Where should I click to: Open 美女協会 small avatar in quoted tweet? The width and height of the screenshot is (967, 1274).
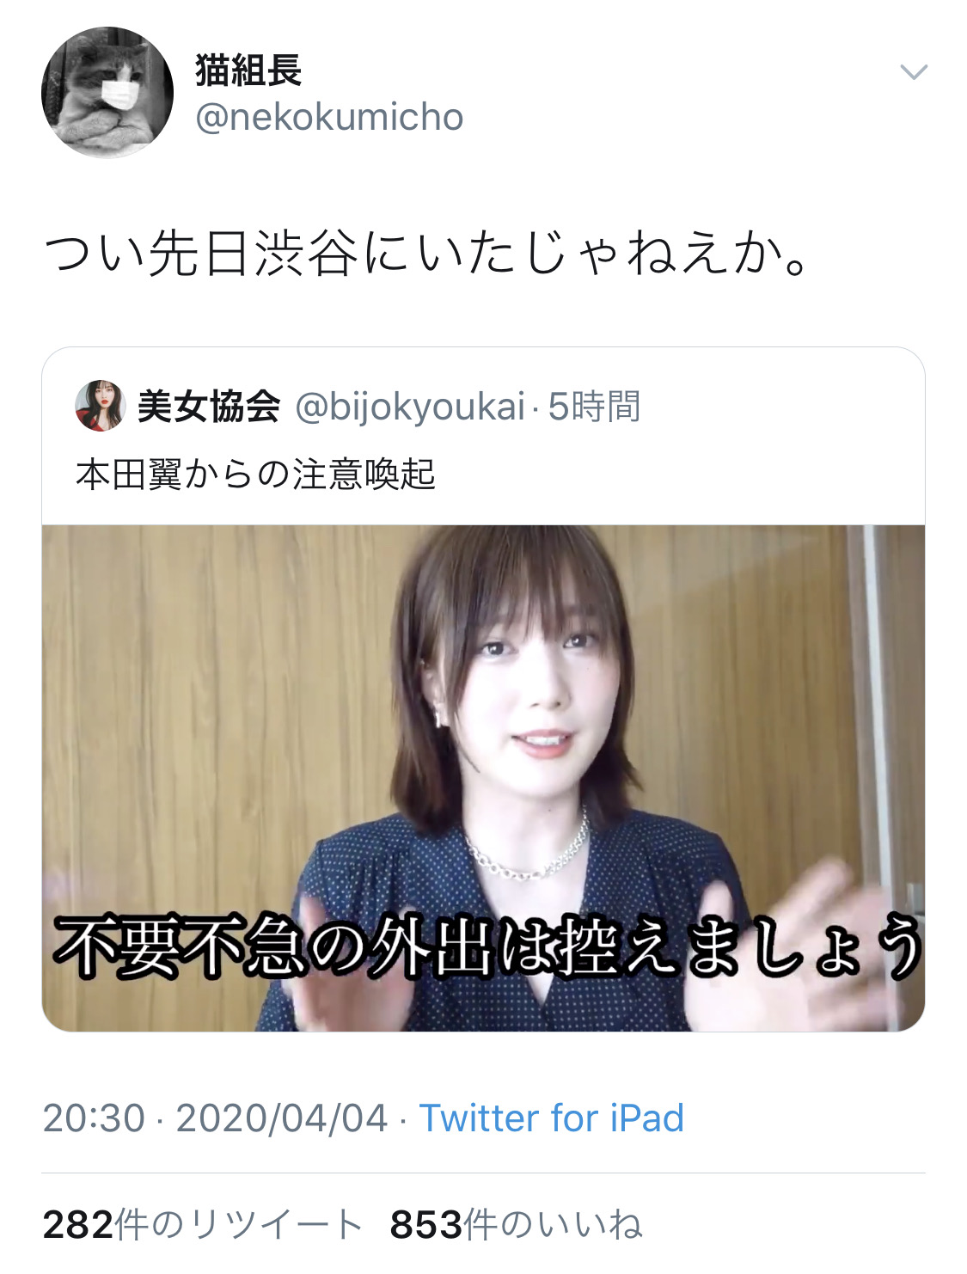(x=101, y=406)
